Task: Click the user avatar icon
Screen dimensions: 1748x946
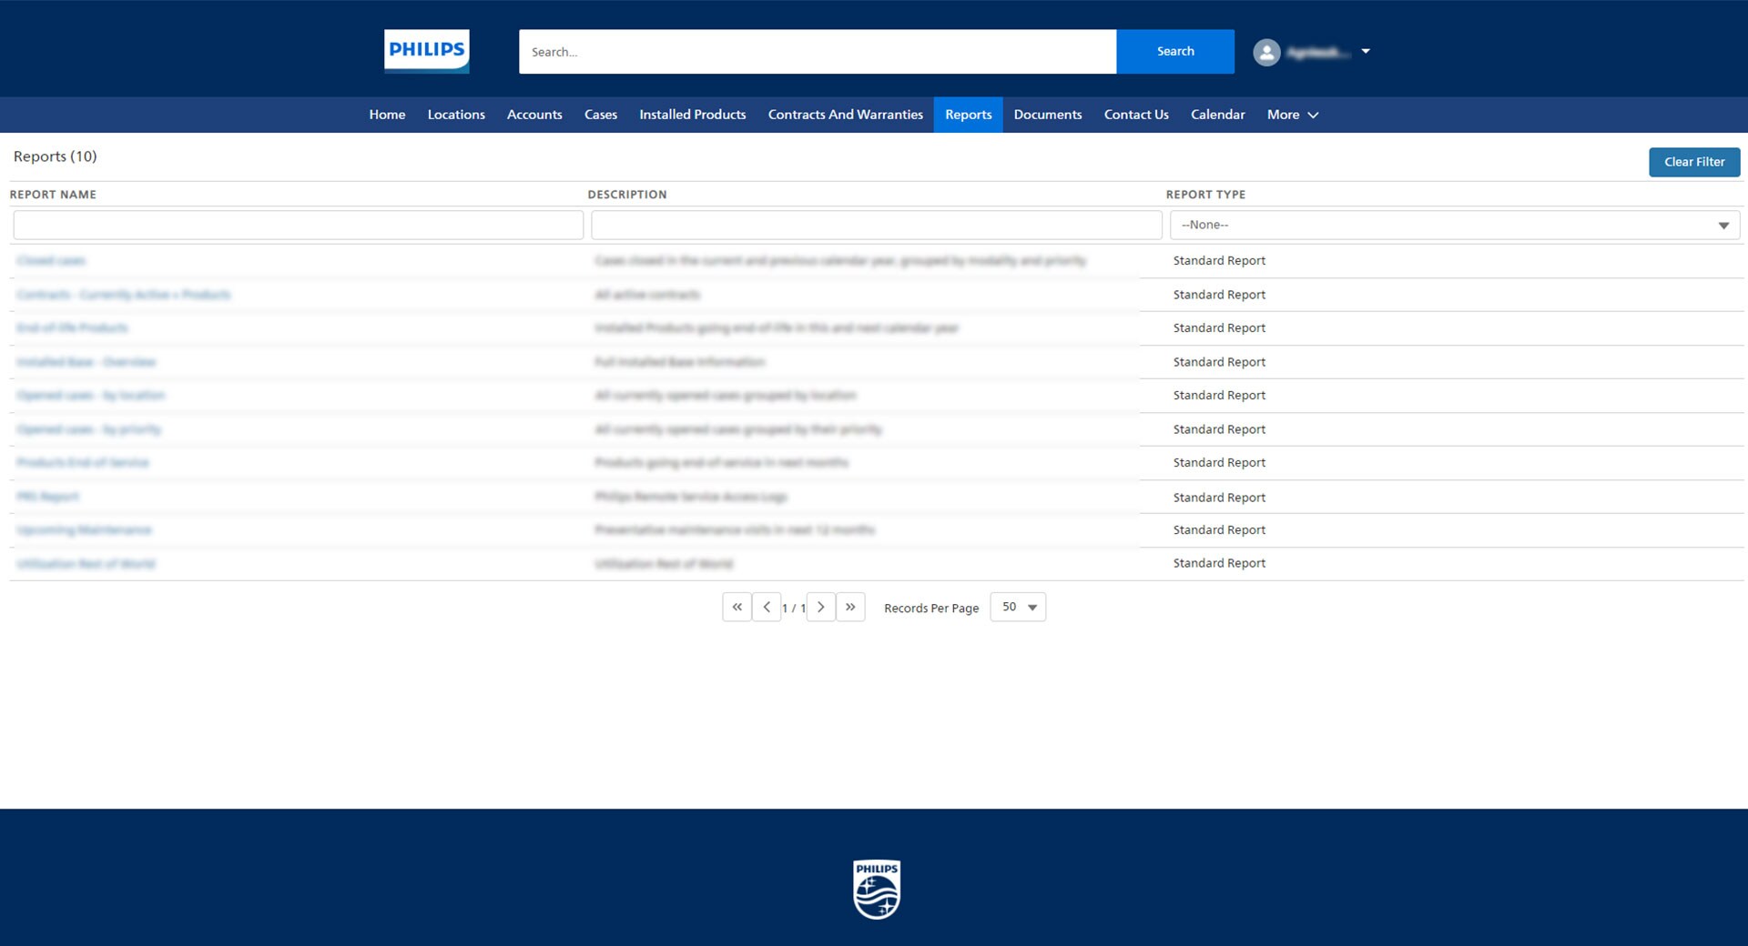Action: pos(1266,52)
